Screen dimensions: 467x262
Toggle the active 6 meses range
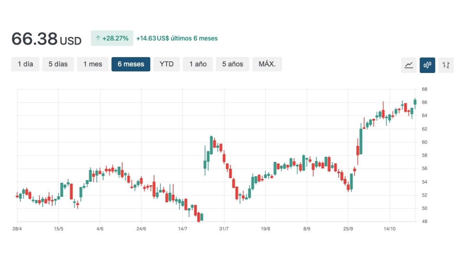(131, 64)
